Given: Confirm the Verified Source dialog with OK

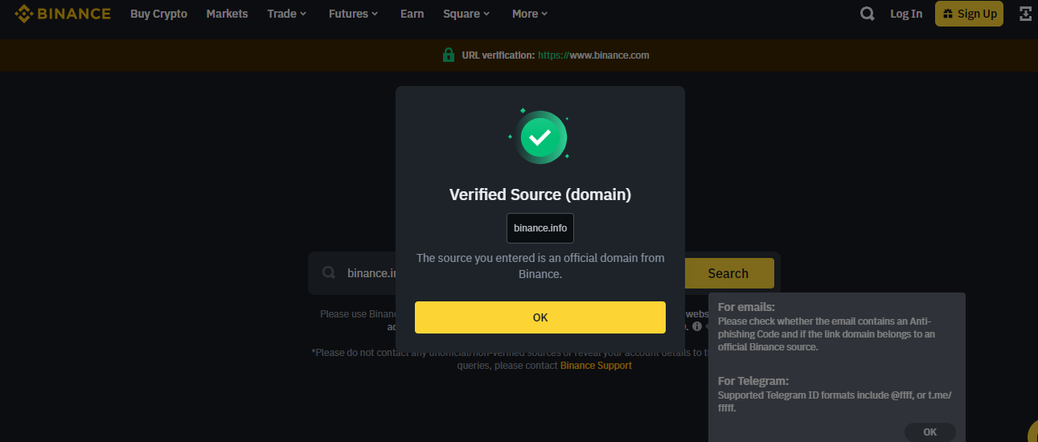Looking at the screenshot, I should coord(540,317).
